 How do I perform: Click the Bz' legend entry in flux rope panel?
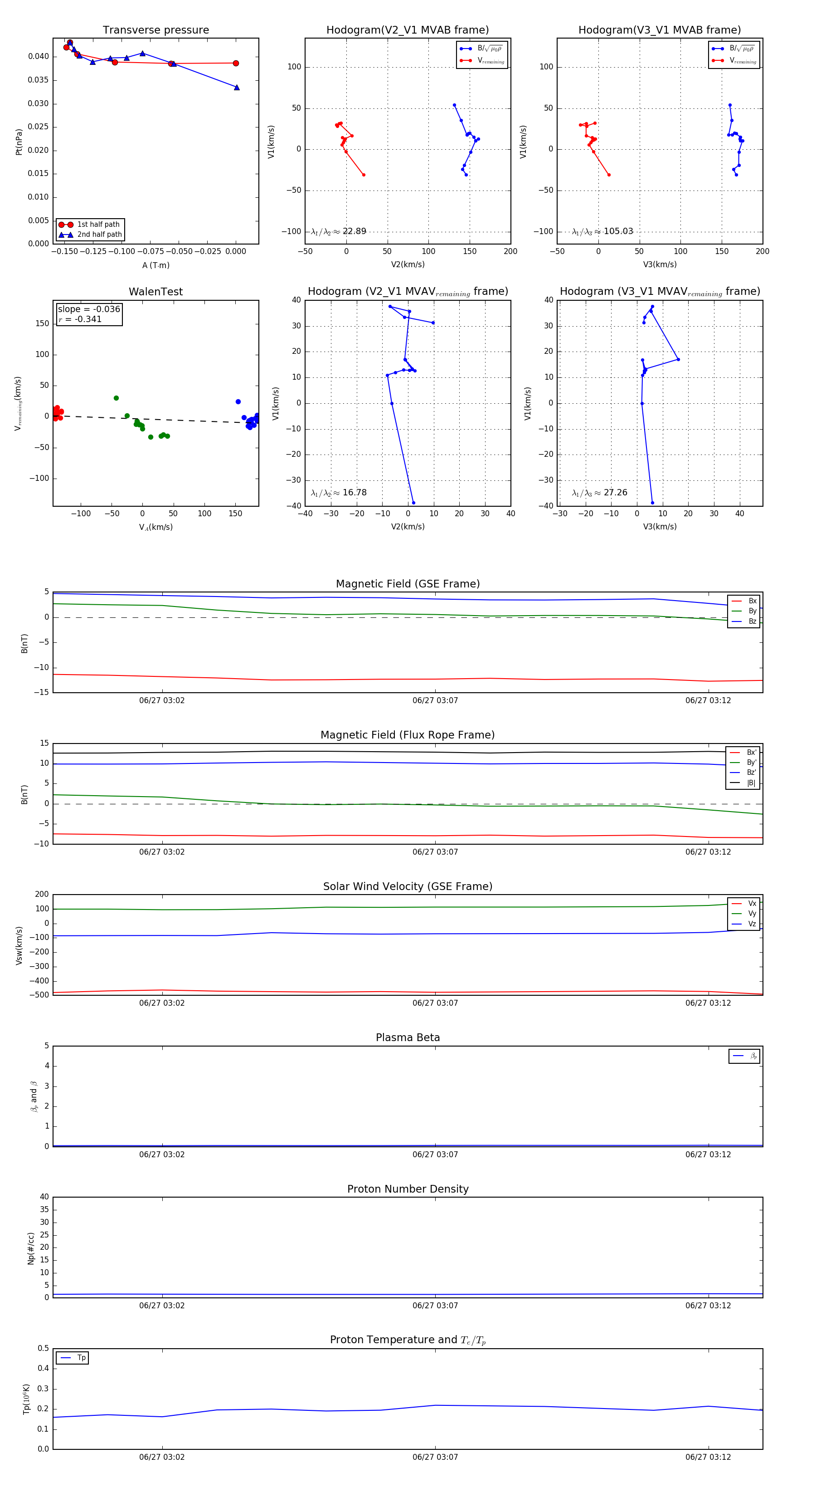click(743, 773)
